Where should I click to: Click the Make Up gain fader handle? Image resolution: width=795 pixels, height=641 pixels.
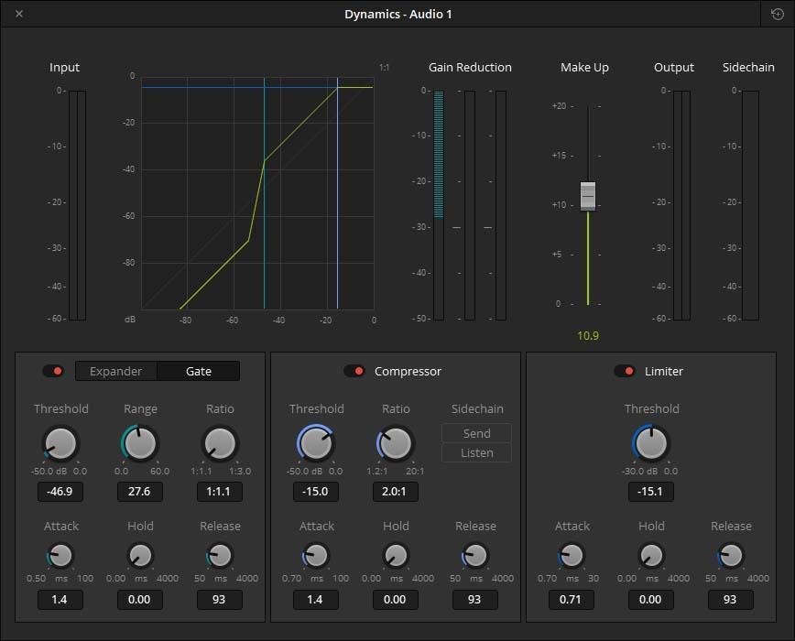[x=588, y=196]
